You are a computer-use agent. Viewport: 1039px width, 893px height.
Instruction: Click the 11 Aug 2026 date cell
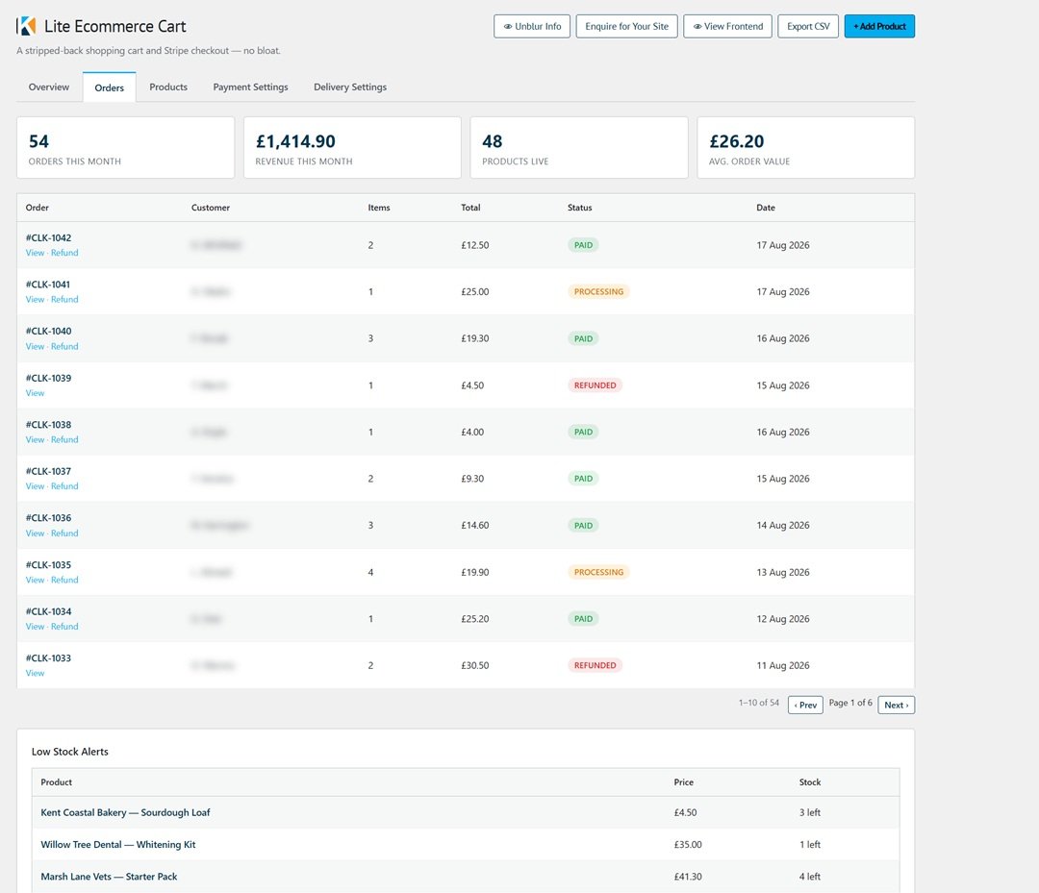click(x=782, y=665)
